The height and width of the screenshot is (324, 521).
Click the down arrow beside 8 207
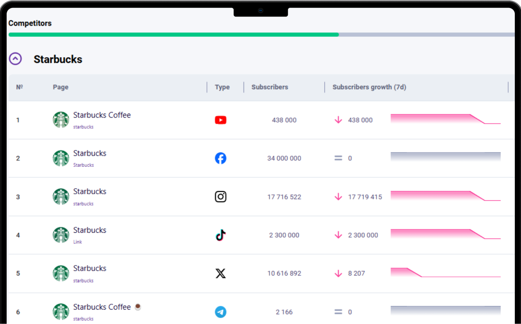[338, 273]
